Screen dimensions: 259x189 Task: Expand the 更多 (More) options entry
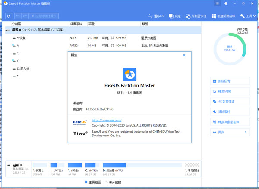coord(230,132)
